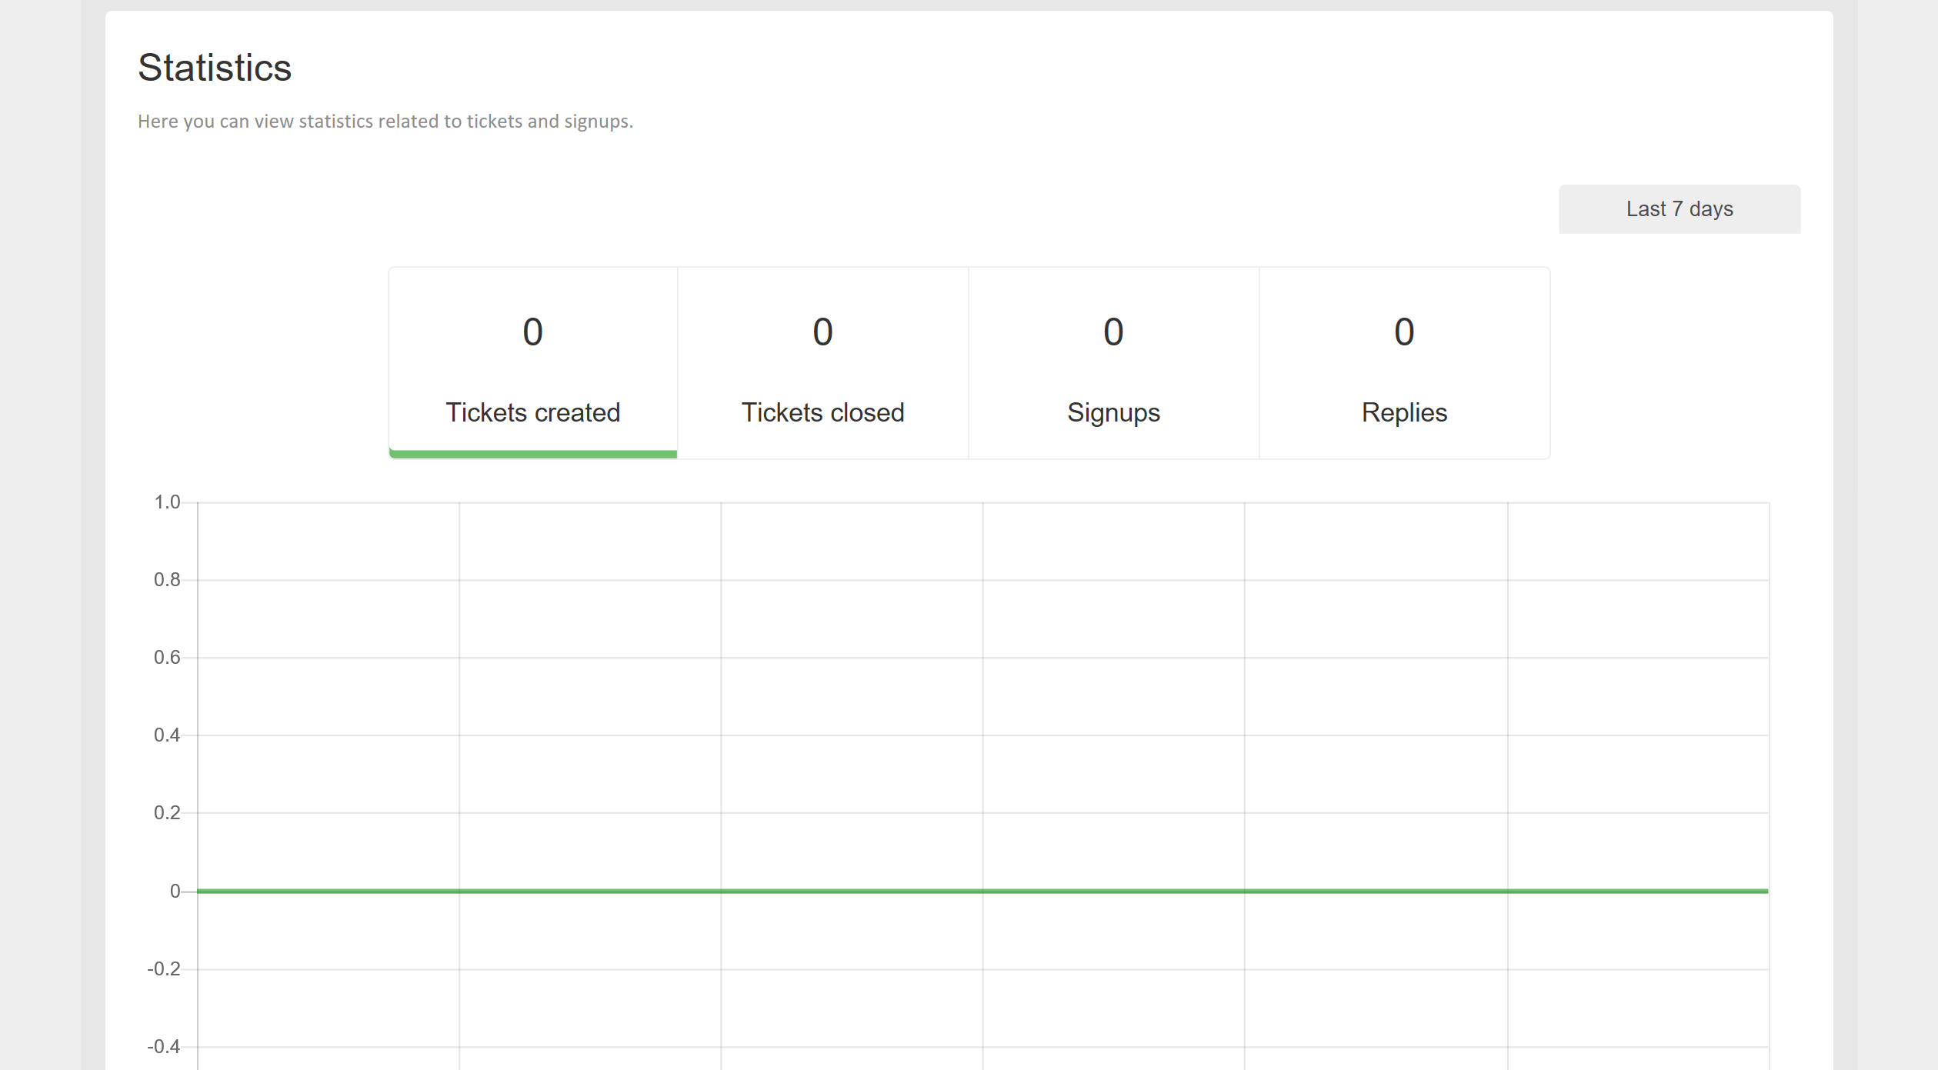Click the 0.6 y-axis label
The image size is (1938, 1070).
(167, 658)
